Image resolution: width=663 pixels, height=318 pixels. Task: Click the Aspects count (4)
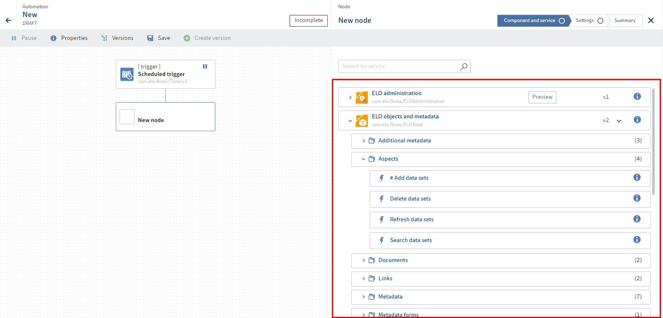638,159
